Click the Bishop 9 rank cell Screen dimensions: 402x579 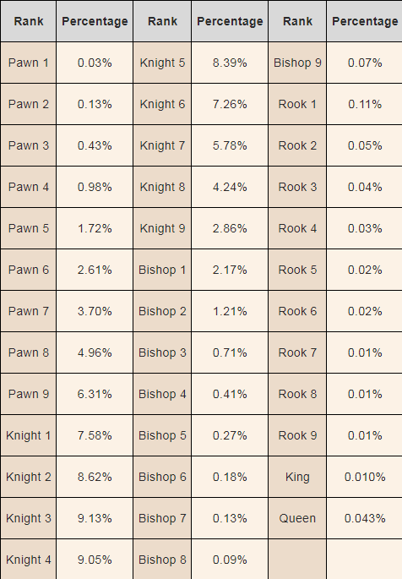297,63
